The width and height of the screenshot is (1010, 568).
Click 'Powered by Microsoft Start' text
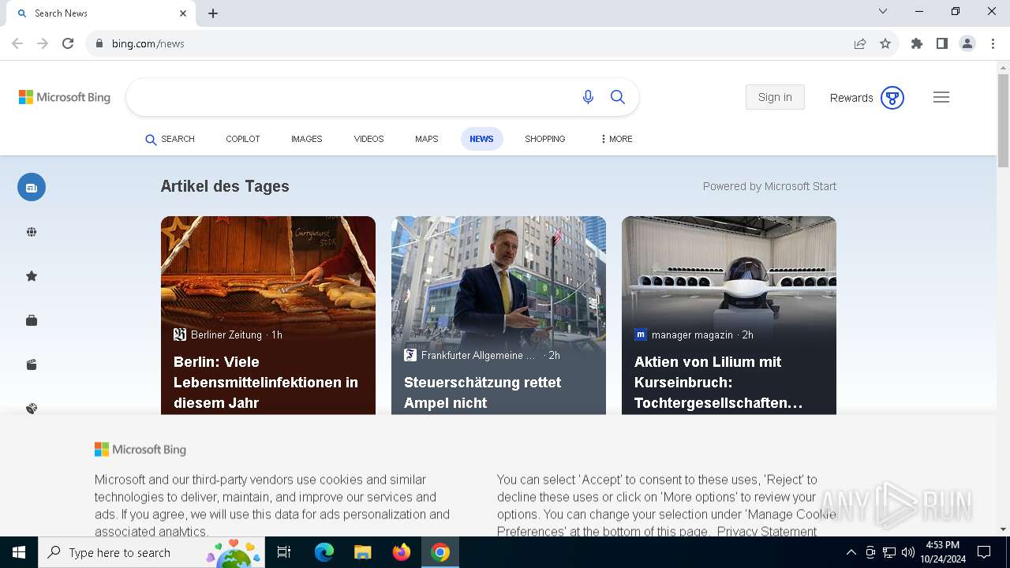[769, 186]
